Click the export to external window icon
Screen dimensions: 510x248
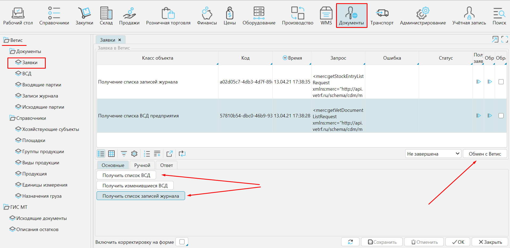pyautogui.click(x=169, y=154)
